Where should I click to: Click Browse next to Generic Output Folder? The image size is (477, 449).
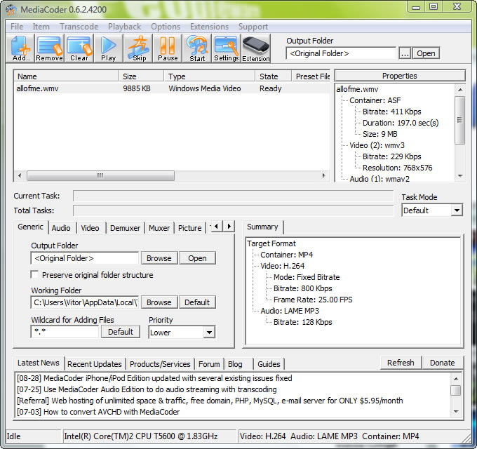(x=159, y=258)
